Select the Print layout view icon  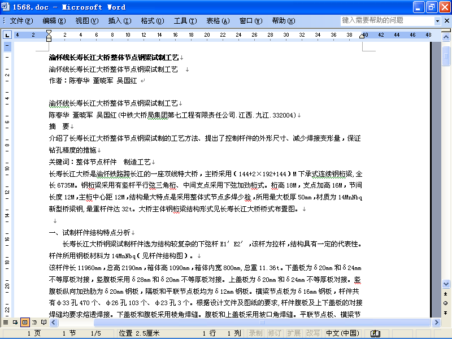point(25,322)
